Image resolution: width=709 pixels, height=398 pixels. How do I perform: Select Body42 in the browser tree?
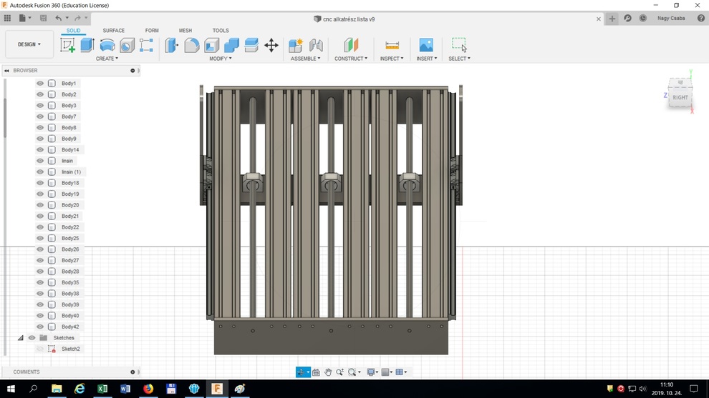(x=70, y=327)
